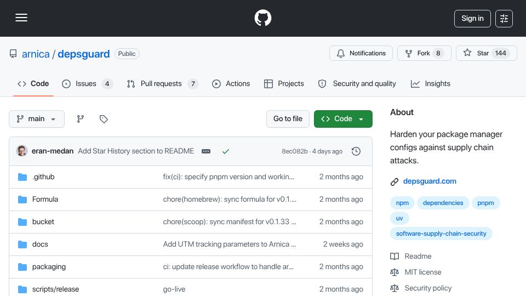The height and width of the screenshot is (296, 526).
Task: Show commit check status green checkmark
Action: (x=225, y=151)
